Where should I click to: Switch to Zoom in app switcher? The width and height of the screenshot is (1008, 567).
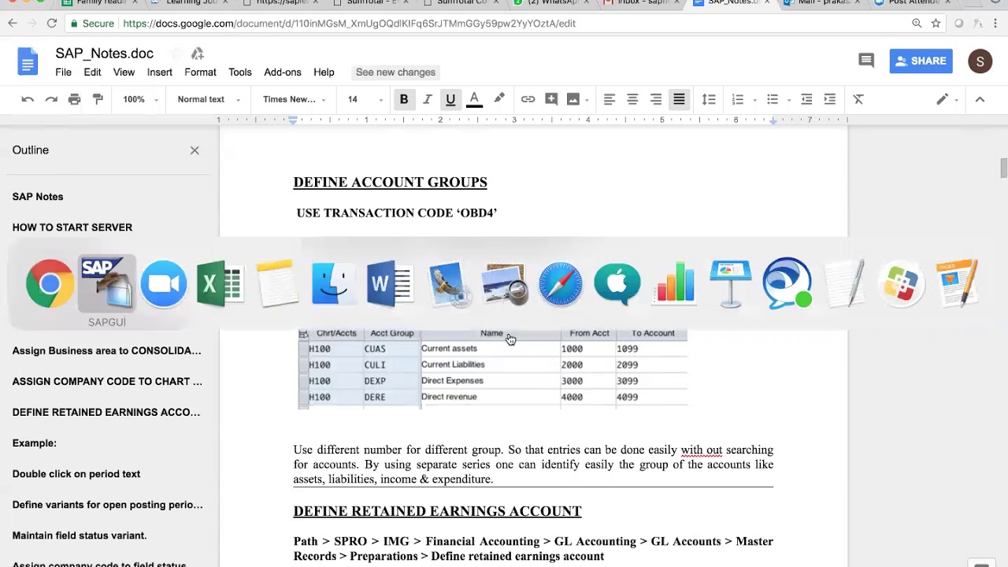[164, 283]
